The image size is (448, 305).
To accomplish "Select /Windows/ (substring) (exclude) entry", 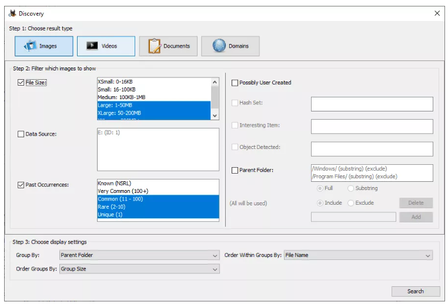I will [x=372, y=169].
